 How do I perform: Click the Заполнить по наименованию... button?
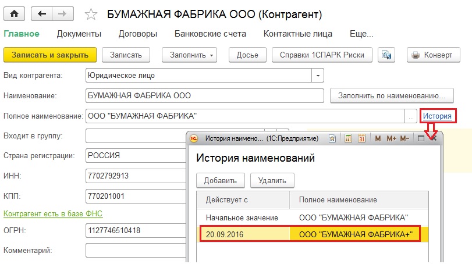[392, 95]
